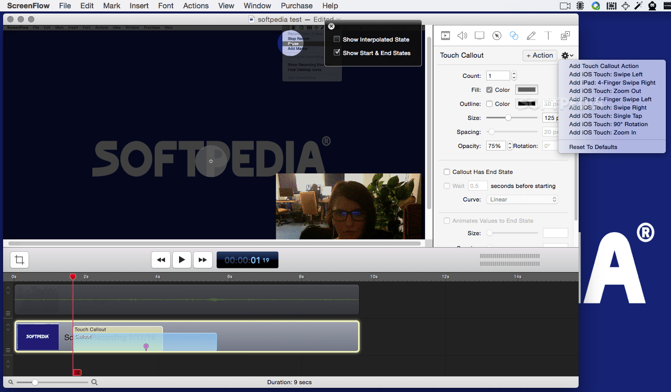Image resolution: width=671 pixels, height=392 pixels.
Task: Open the audio track's hamburger menu
Action: [x=8, y=314]
